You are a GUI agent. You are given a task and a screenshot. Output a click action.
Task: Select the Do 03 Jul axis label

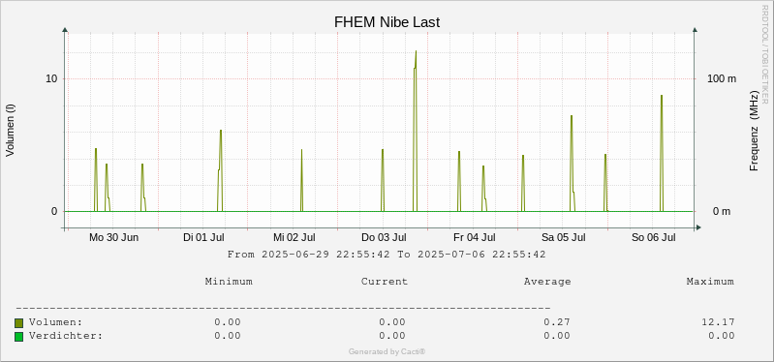coord(384,238)
